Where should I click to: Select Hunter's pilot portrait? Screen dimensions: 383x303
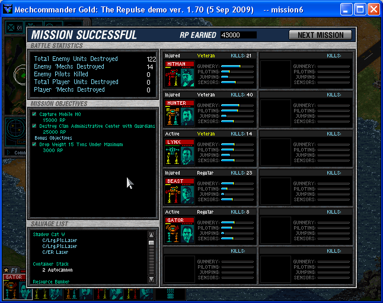click(187, 117)
